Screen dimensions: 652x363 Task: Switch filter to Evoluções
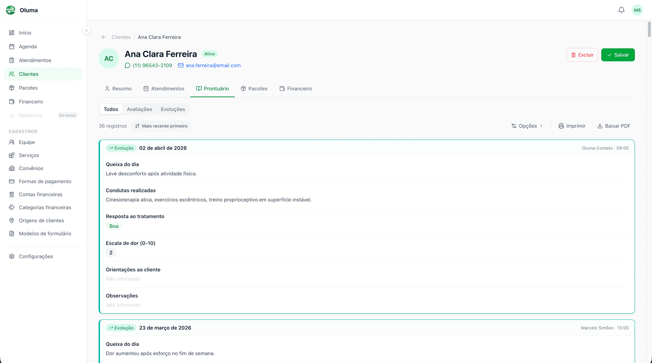173,109
